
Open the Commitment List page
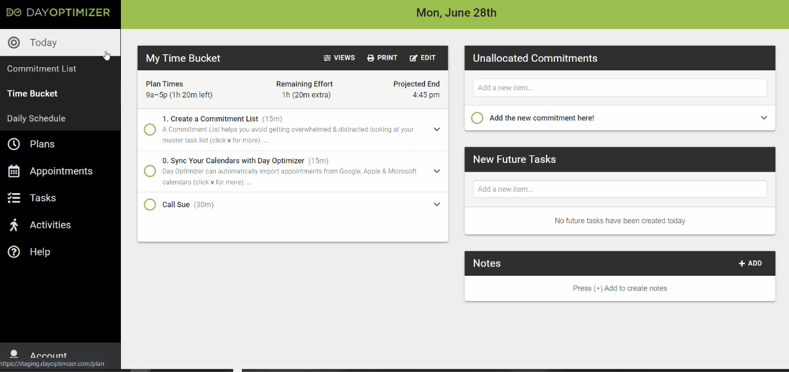41,68
